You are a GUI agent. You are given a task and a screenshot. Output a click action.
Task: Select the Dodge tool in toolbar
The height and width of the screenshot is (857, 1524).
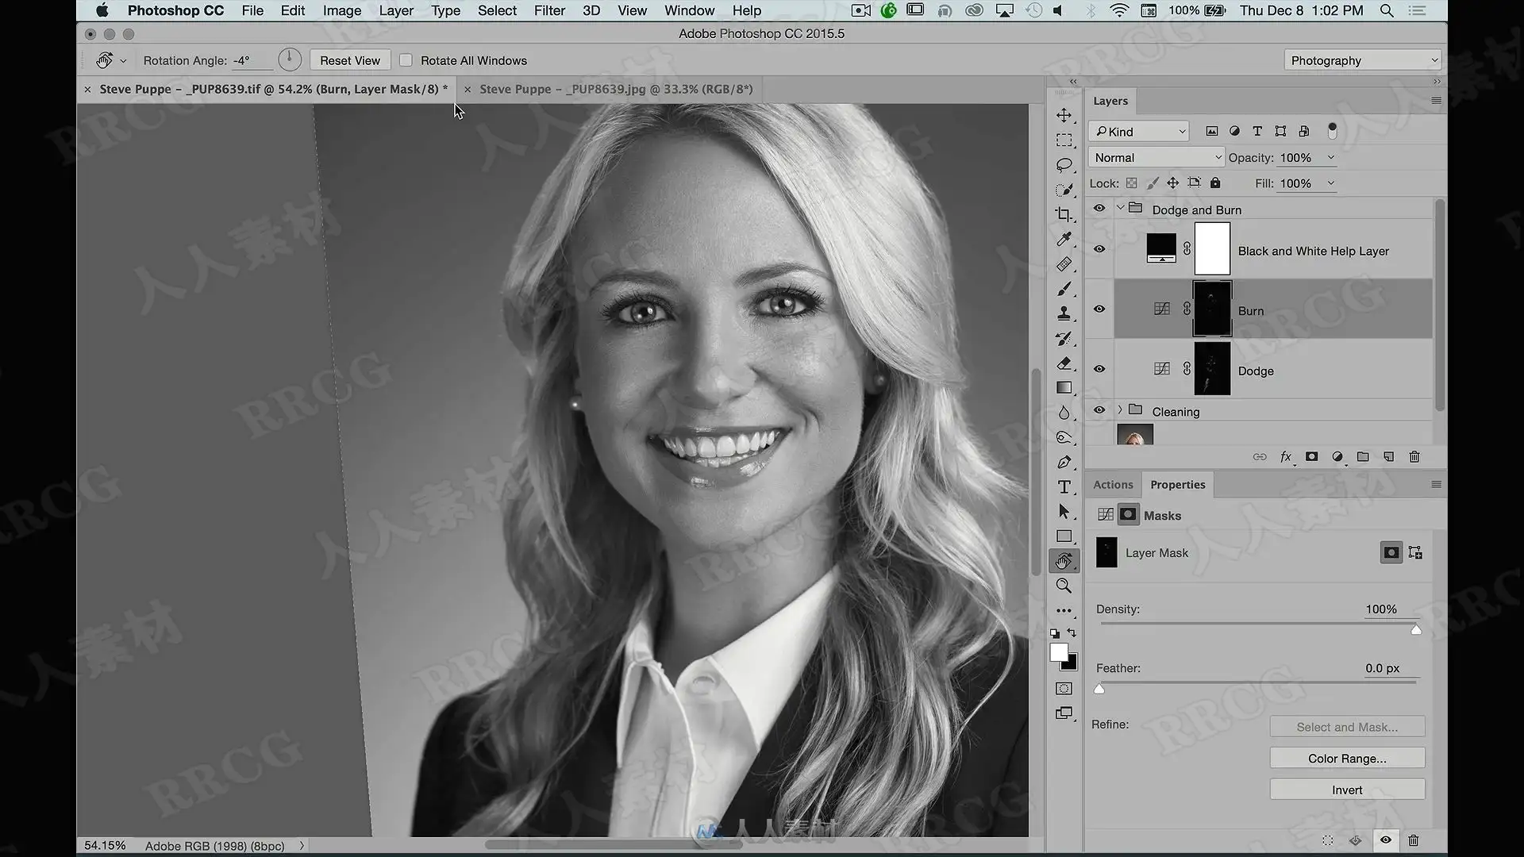(x=1064, y=437)
